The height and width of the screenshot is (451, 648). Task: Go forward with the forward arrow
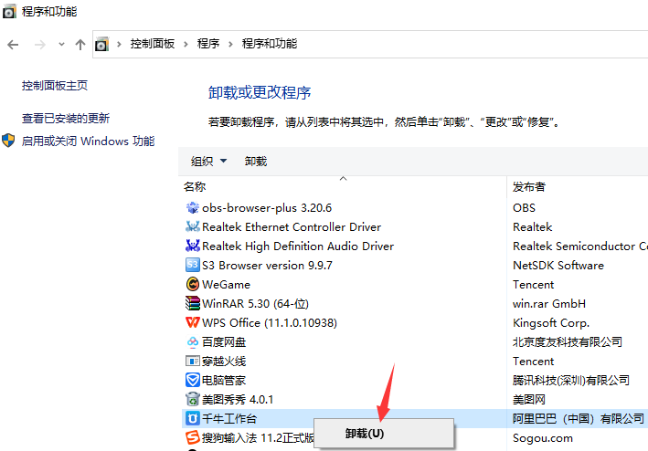[x=39, y=44]
